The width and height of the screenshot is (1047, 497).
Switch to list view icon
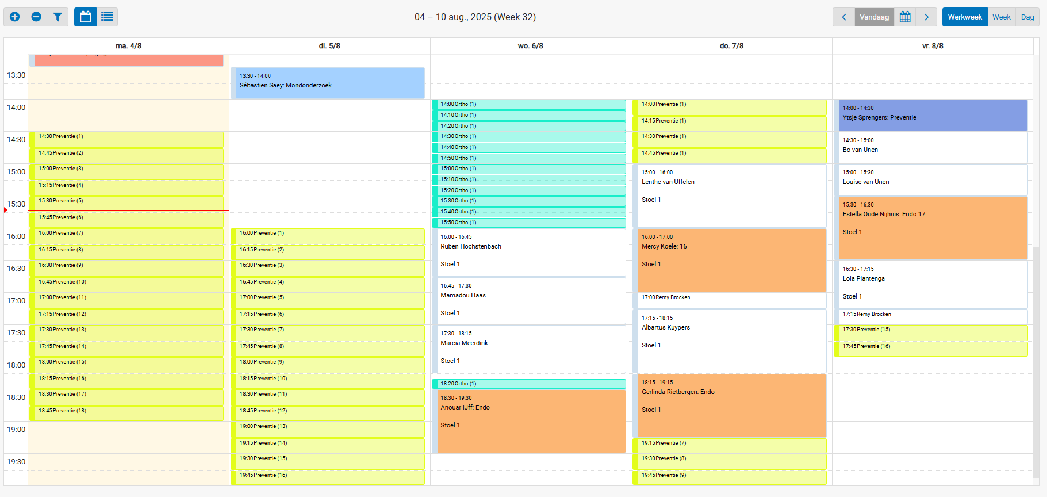(x=107, y=17)
